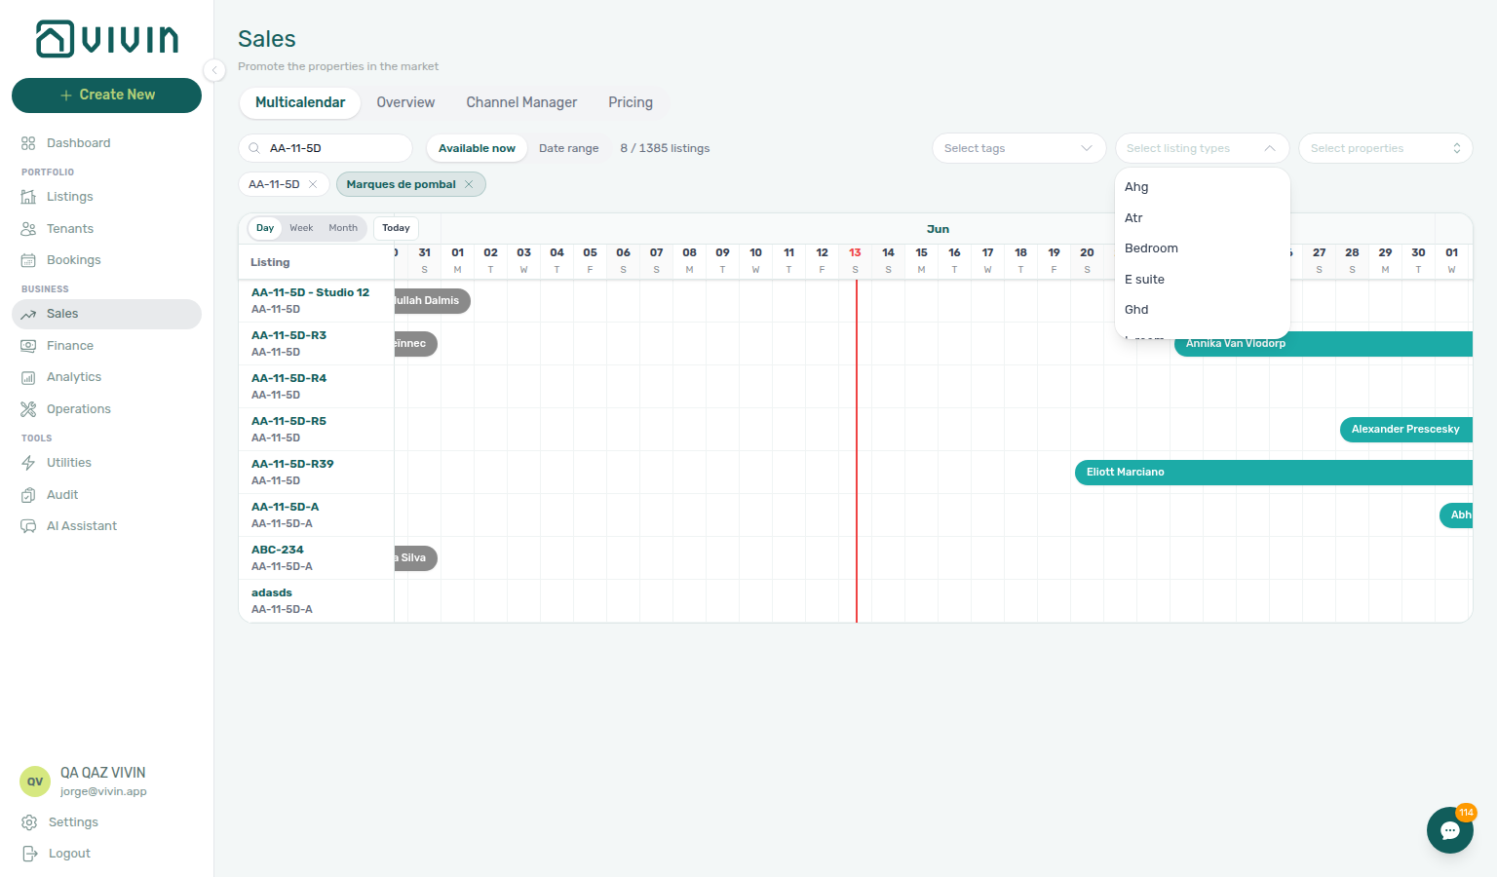The width and height of the screenshot is (1497, 877).
Task: Open Eliott Marciano booking bar
Action: (x=1274, y=473)
